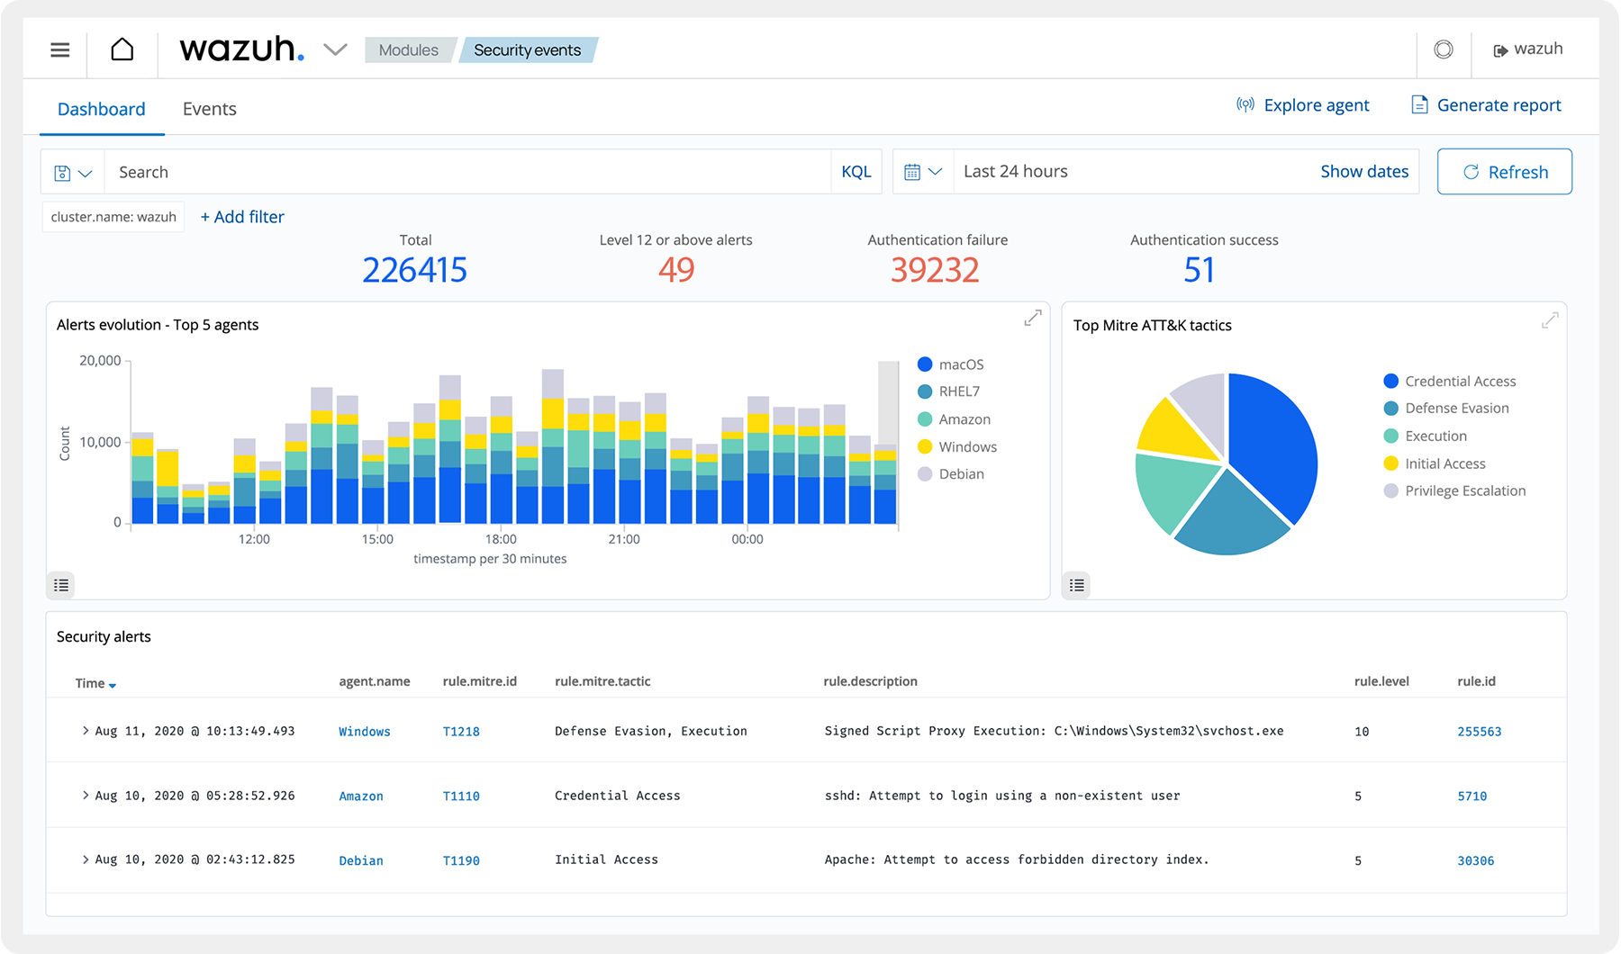Viewport: 1621px width, 954px height.
Task: Click the logout icon next to wazuh username
Action: click(1502, 49)
